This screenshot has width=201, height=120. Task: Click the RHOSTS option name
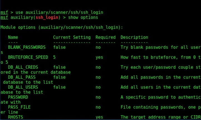pyautogui.click(x=16, y=117)
